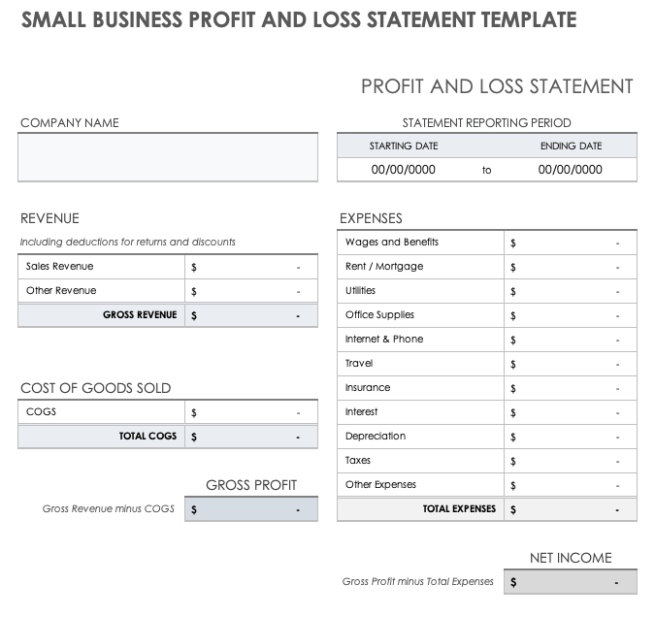The height and width of the screenshot is (617, 655).
Task: Click the Internet & Phone amount cell
Action: 570,340
